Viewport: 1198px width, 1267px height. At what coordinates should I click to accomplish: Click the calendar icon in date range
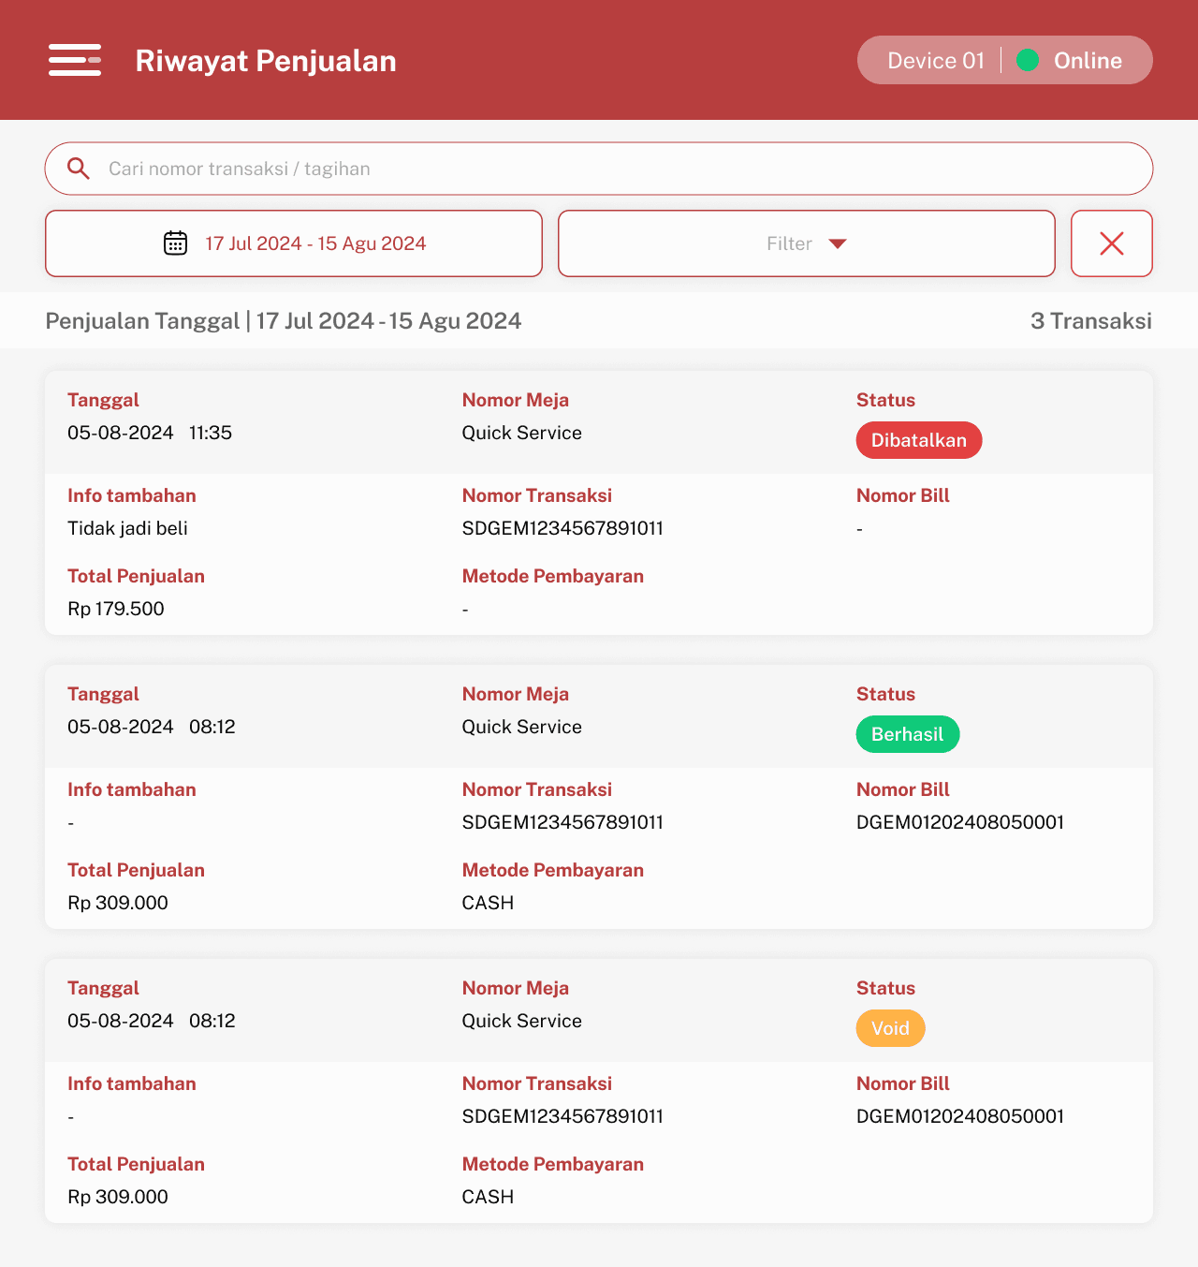click(175, 243)
